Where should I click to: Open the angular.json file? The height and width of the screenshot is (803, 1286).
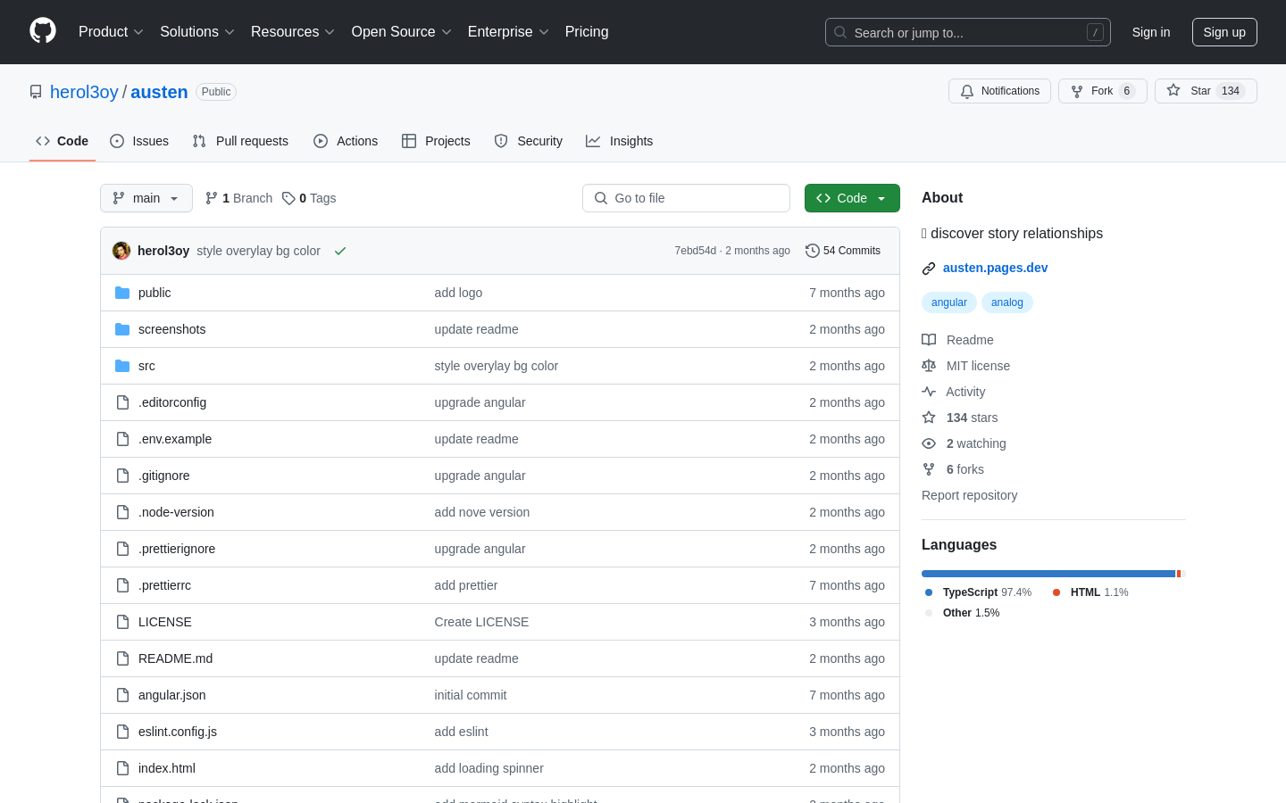point(172,695)
